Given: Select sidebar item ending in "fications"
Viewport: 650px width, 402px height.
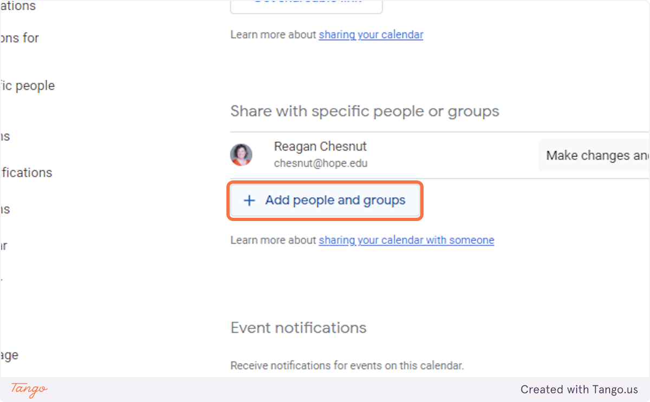Looking at the screenshot, I should [26, 173].
